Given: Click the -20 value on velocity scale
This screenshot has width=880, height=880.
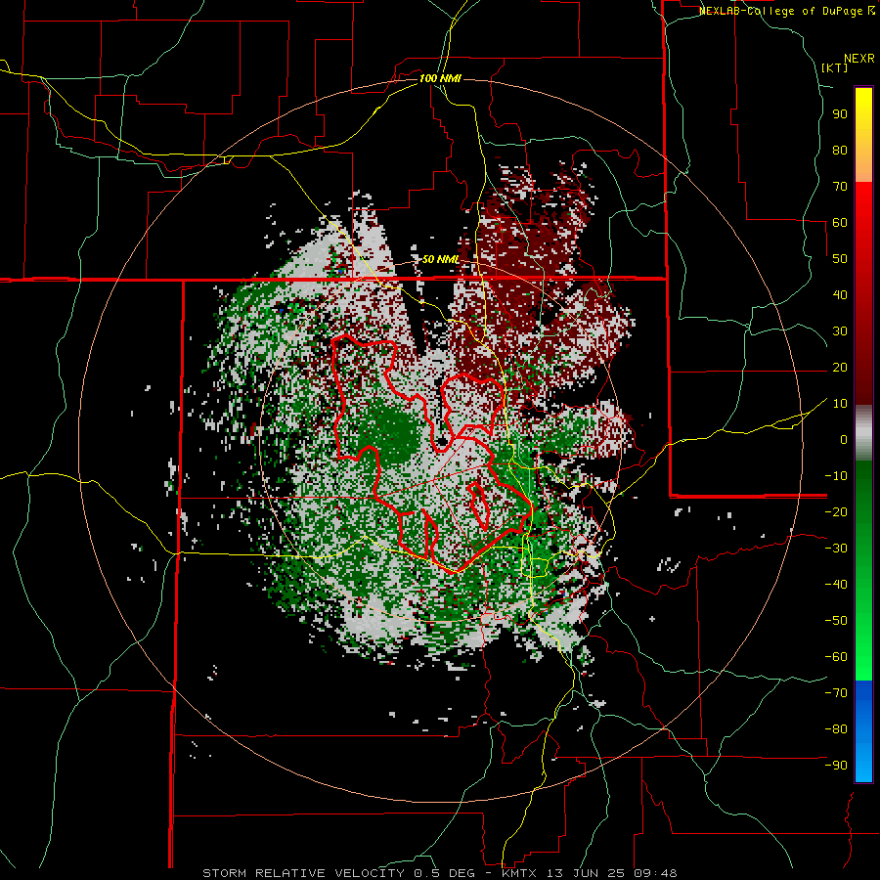Looking at the screenshot, I should pos(836,511).
